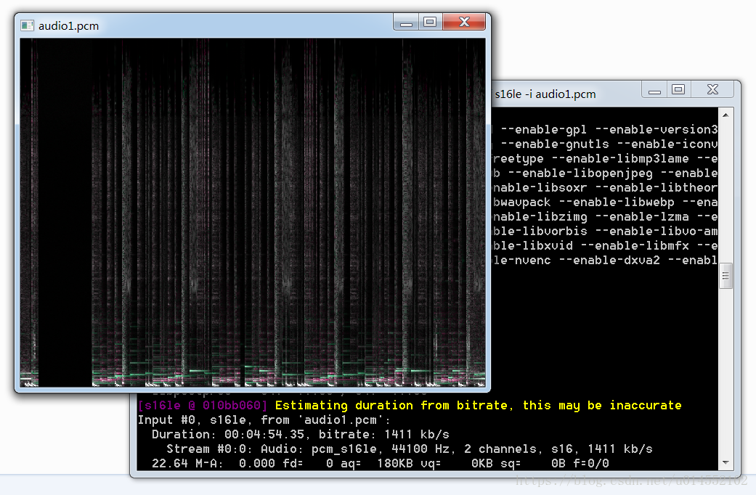Click '--enable-libzimg' in the console
756x495 pixels.
point(540,216)
